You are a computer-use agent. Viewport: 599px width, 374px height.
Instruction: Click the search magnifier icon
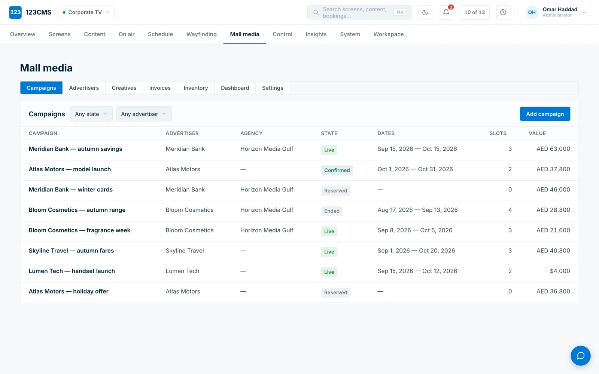316,12
